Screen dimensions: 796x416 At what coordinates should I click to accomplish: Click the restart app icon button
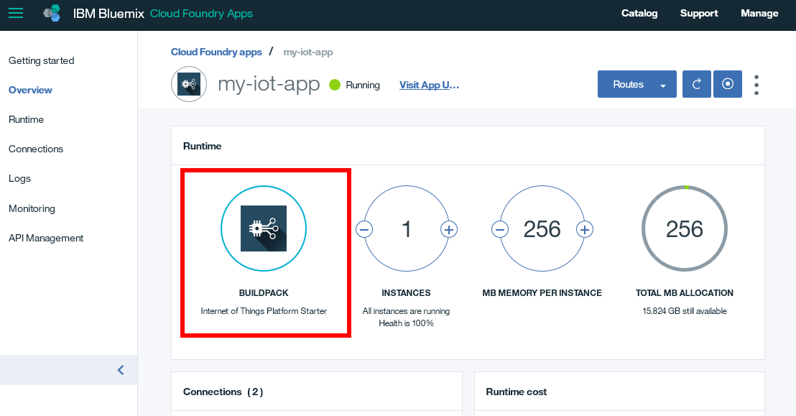tap(696, 84)
